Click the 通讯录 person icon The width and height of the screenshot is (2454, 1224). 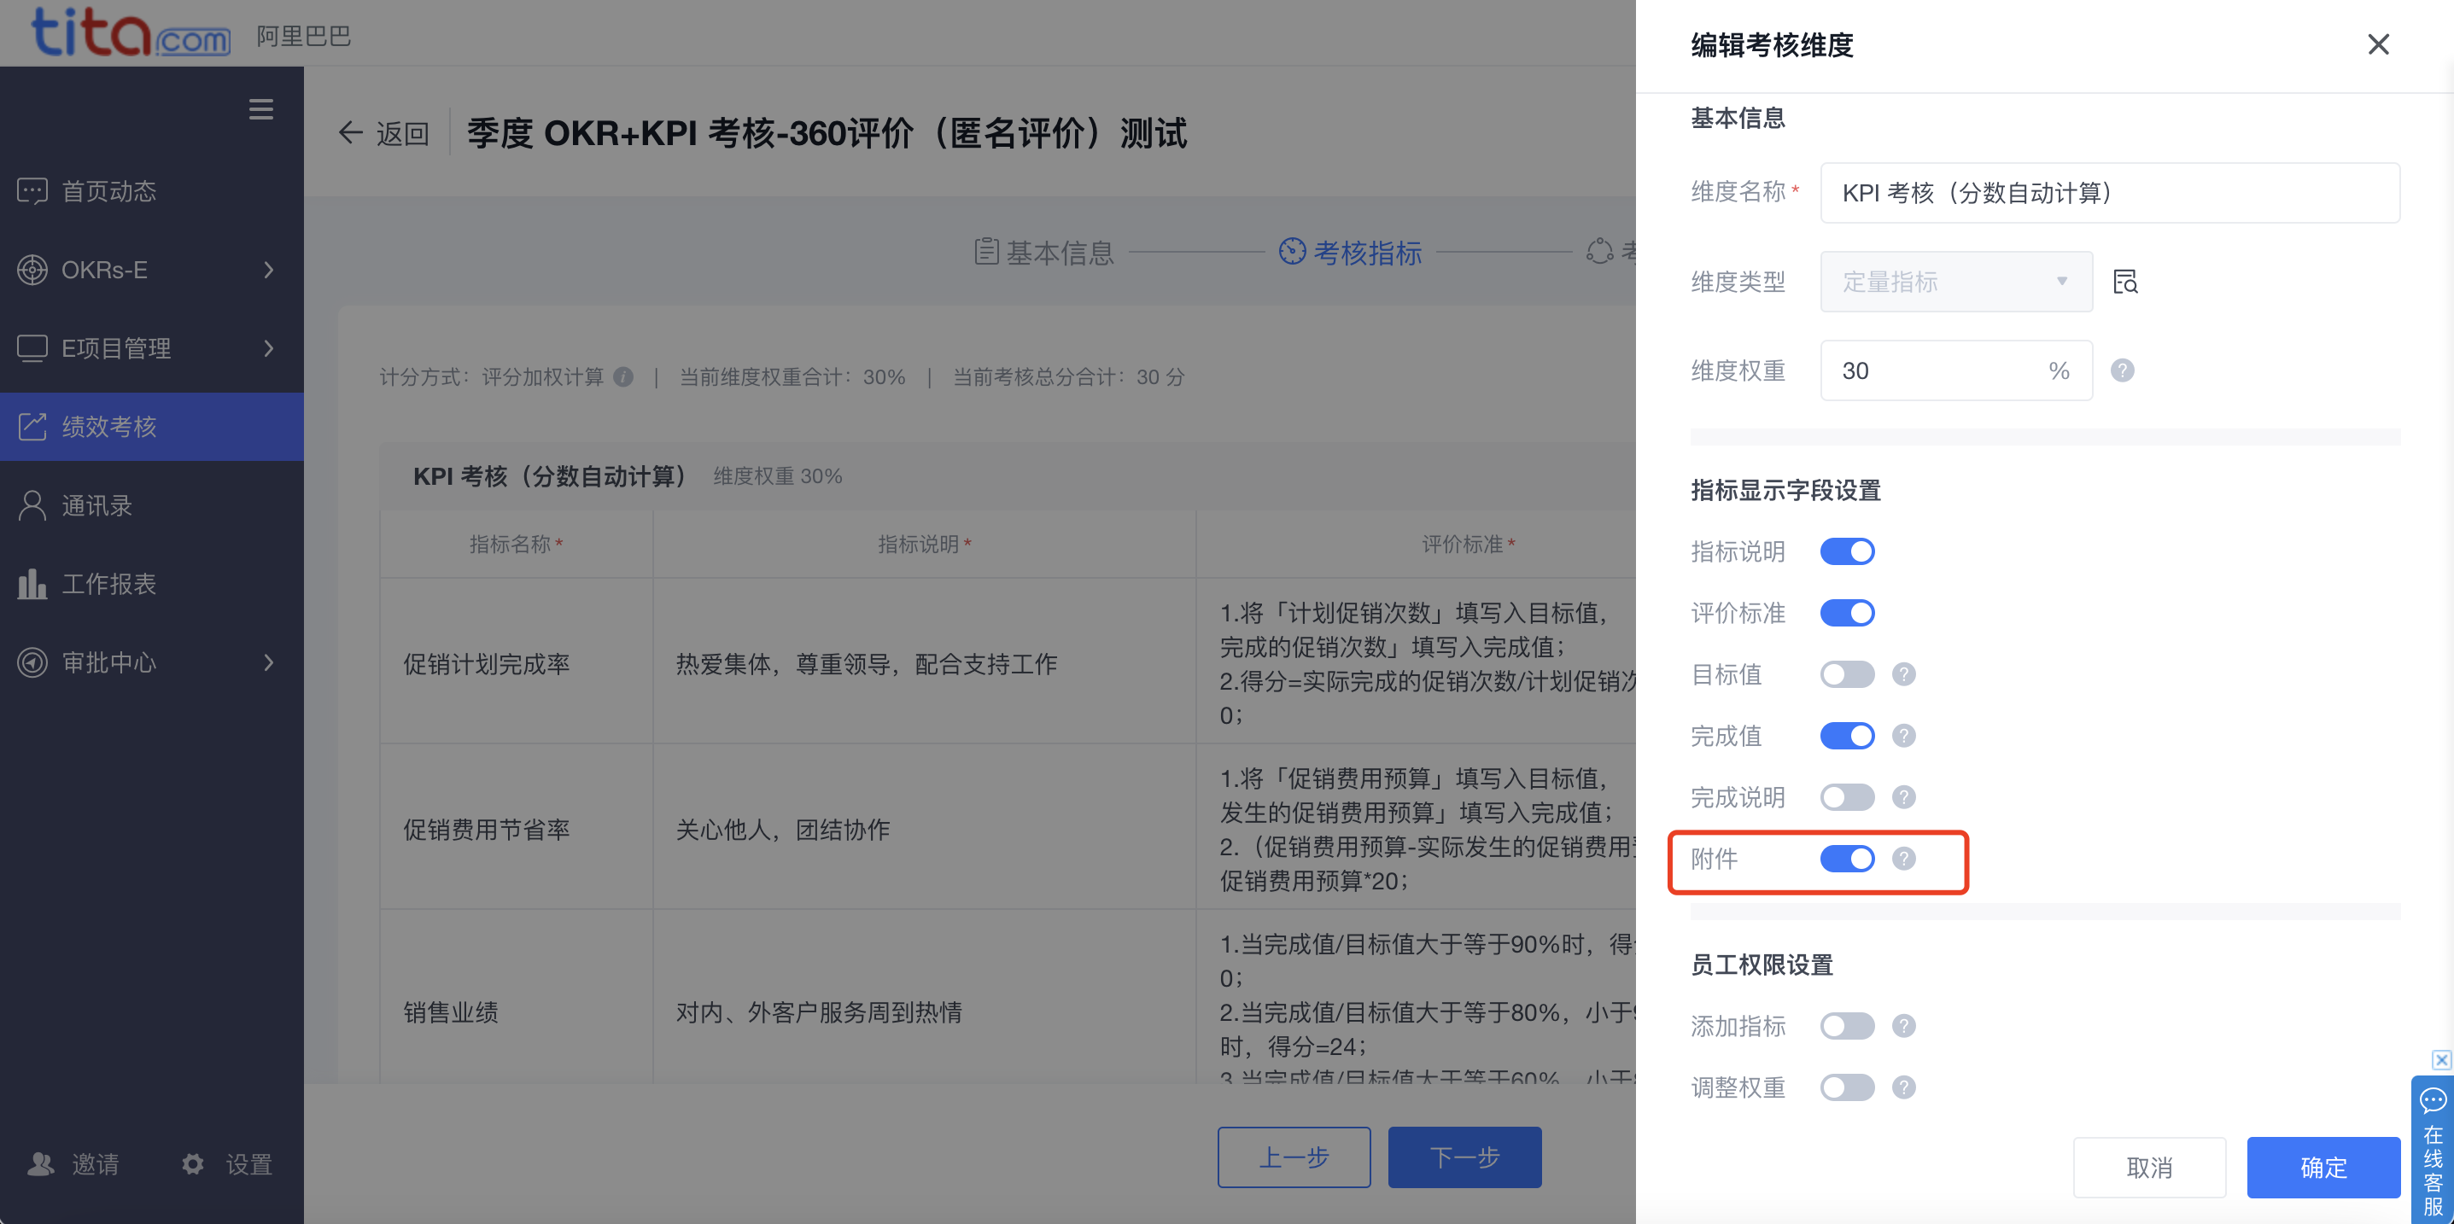[x=32, y=506]
